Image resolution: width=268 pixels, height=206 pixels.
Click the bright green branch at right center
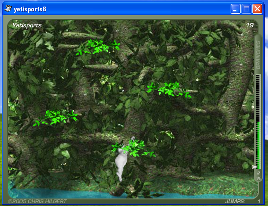(169, 90)
